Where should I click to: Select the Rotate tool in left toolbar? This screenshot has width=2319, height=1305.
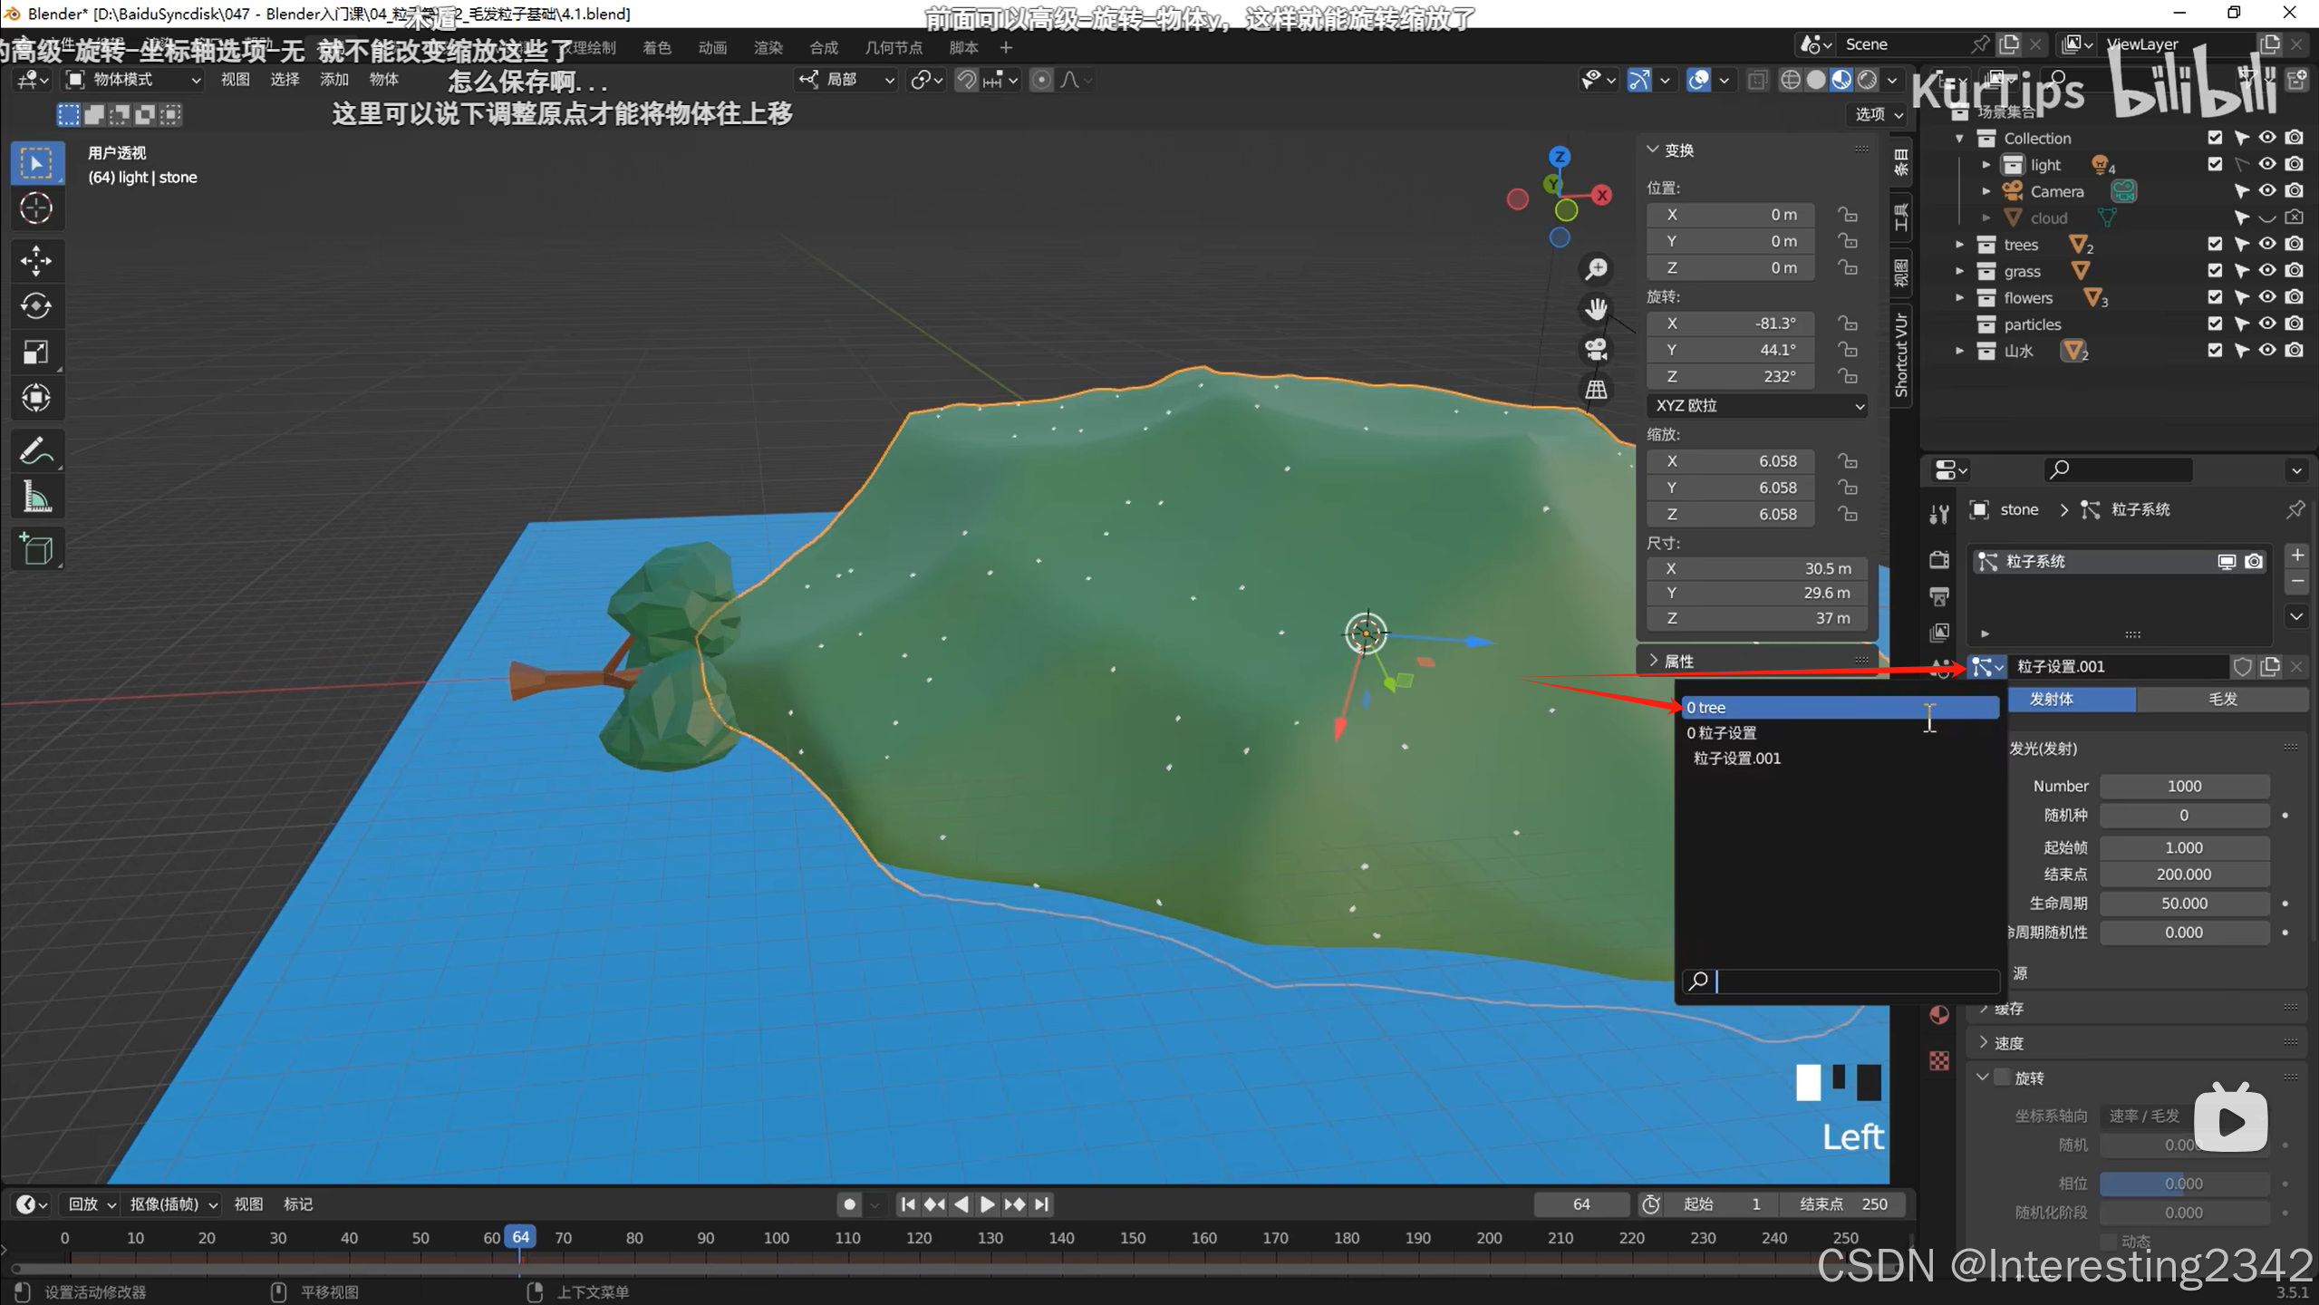(35, 306)
